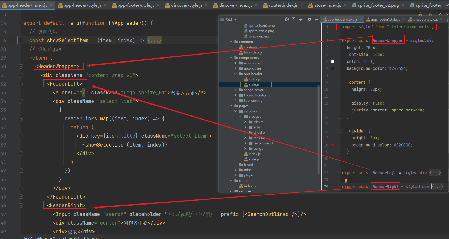
Task: Open project panel settings gear
Action: click(310, 19)
